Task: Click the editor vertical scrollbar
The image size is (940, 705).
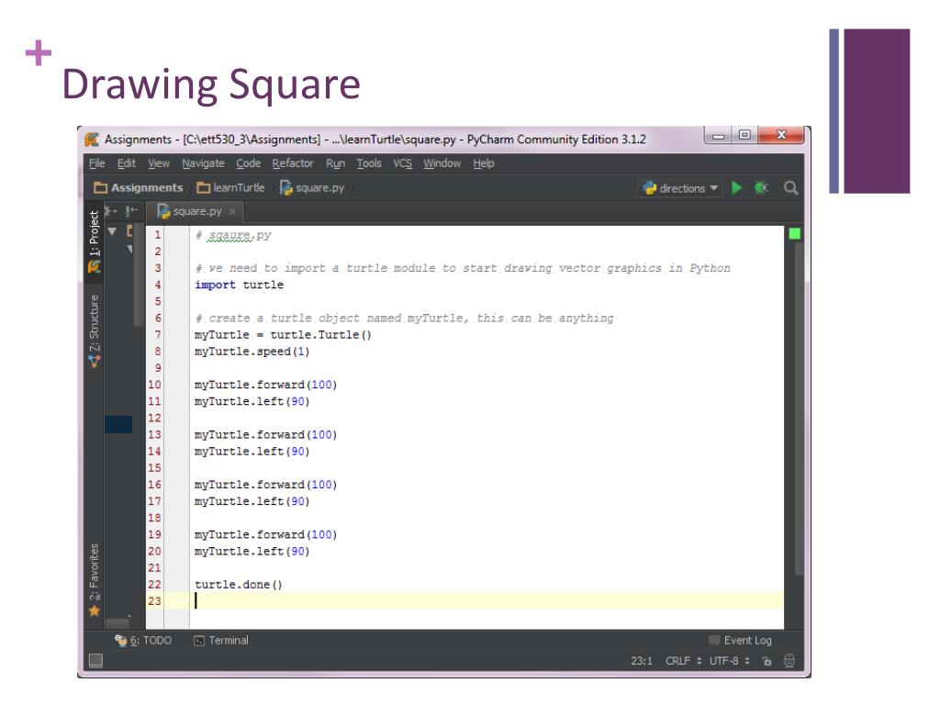Action: [x=799, y=408]
